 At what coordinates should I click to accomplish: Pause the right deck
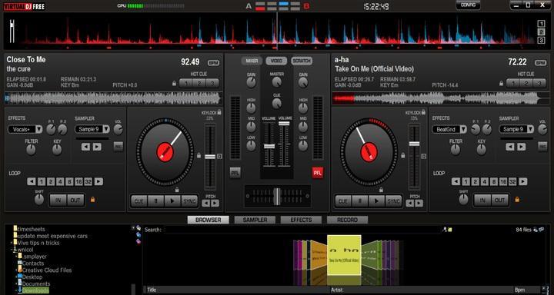[x=360, y=201]
